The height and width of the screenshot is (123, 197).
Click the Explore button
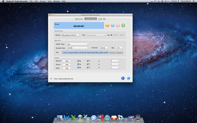click(120, 52)
